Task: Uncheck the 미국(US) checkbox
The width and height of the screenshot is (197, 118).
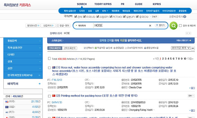Action: 84,17
